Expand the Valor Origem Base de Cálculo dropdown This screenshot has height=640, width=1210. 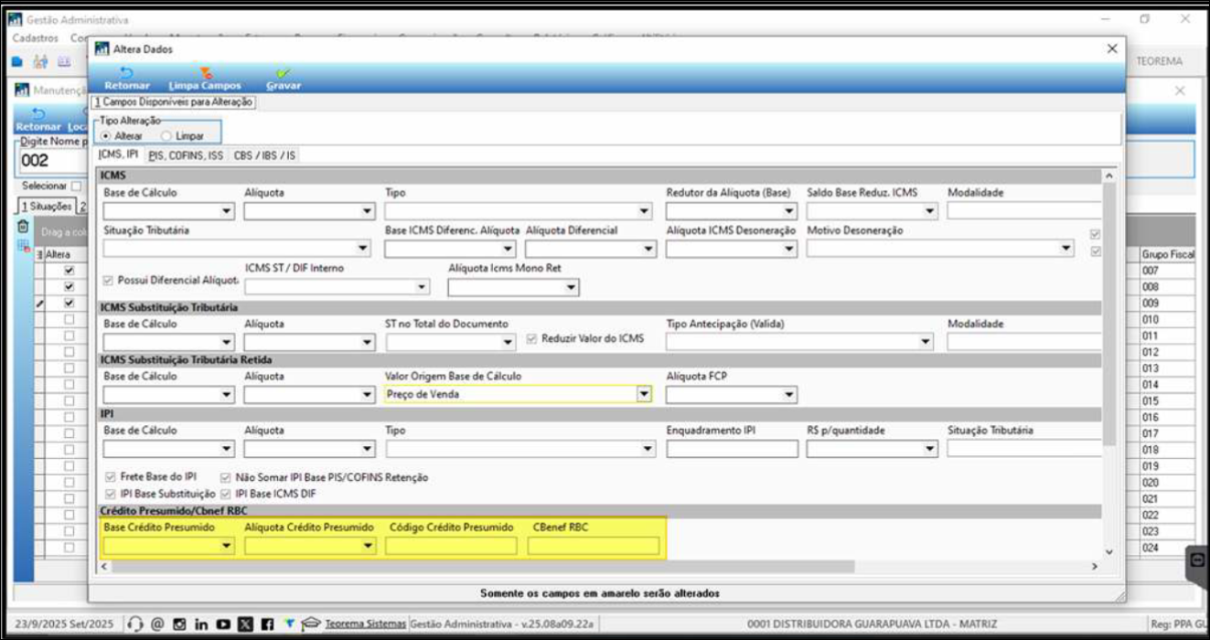[644, 394]
